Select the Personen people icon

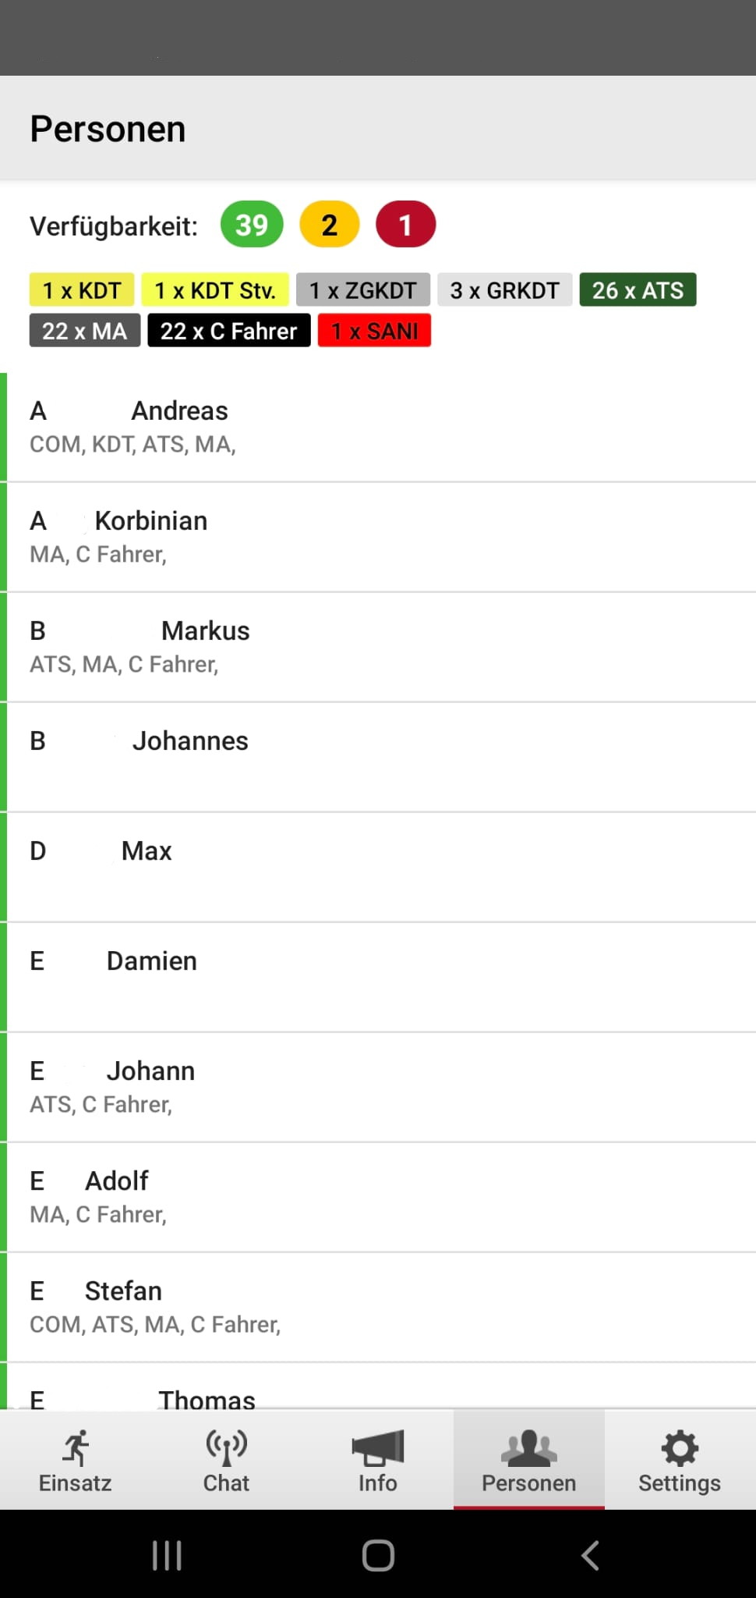tap(529, 1448)
